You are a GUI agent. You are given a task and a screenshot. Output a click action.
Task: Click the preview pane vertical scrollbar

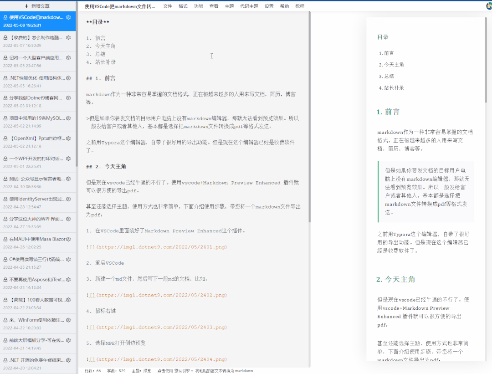[486, 60]
